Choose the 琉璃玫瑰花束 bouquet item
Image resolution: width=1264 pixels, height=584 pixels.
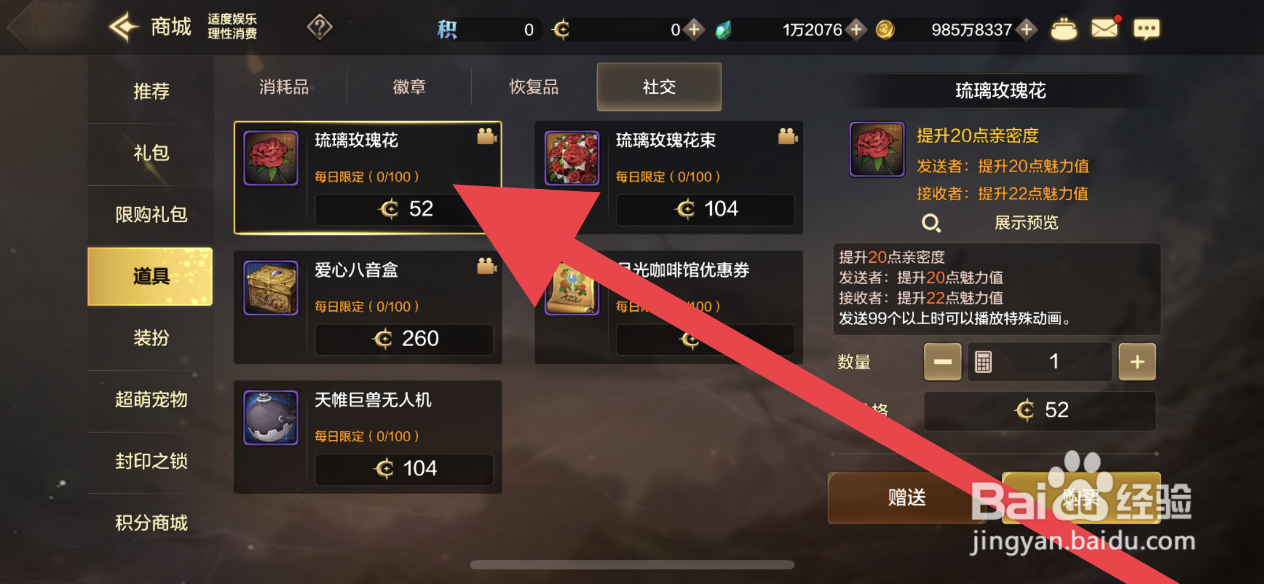tap(669, 178)
